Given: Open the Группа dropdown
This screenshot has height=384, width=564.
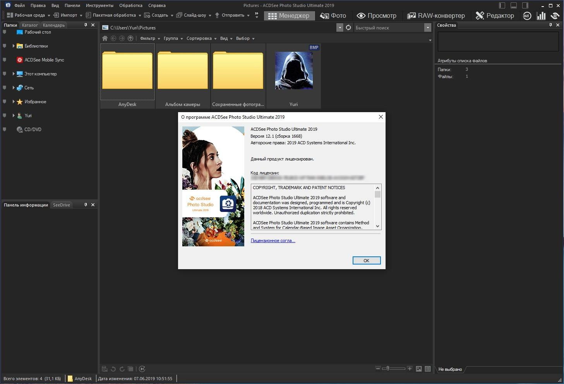Looking at the screenshot, I should coord(173,38).
